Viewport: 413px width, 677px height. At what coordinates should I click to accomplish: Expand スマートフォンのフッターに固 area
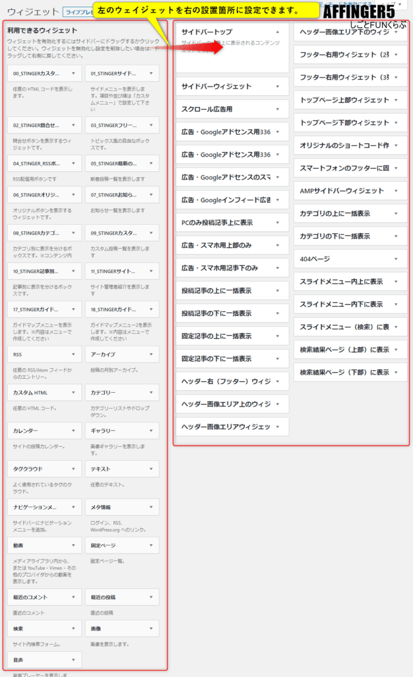pos(396,168)
